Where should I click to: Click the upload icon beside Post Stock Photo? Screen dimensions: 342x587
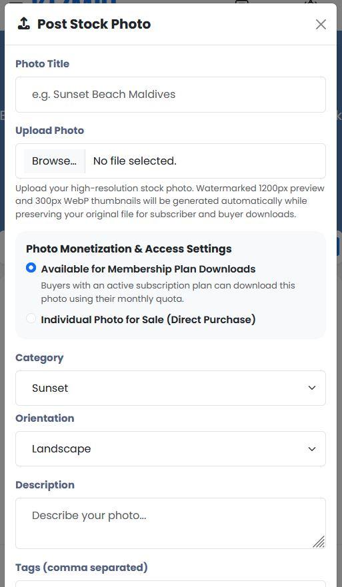coord(23,24)
